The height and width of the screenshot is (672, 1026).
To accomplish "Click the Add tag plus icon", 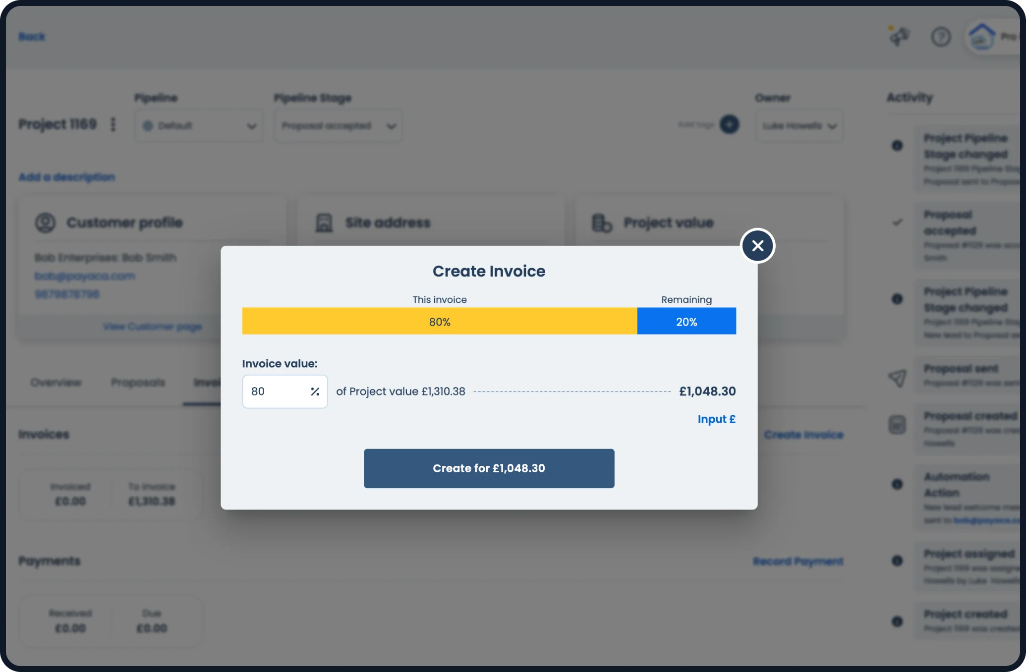I will 729,124.
